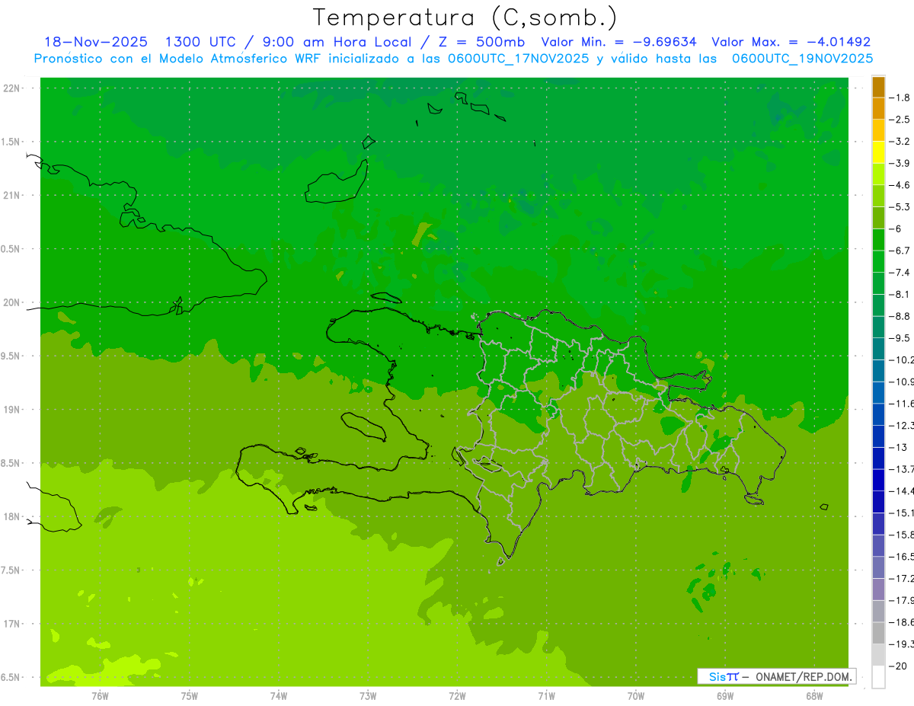Click the purple swatch between -17.2 and -17.9
Screen dimensions: 914x706
point(878,589)
